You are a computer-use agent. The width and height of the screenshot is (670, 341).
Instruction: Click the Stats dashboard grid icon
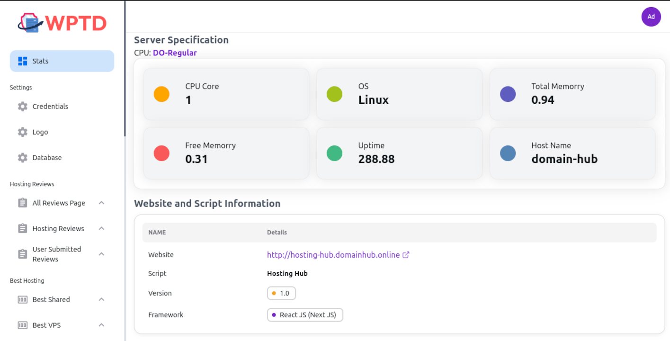point(23,61)
